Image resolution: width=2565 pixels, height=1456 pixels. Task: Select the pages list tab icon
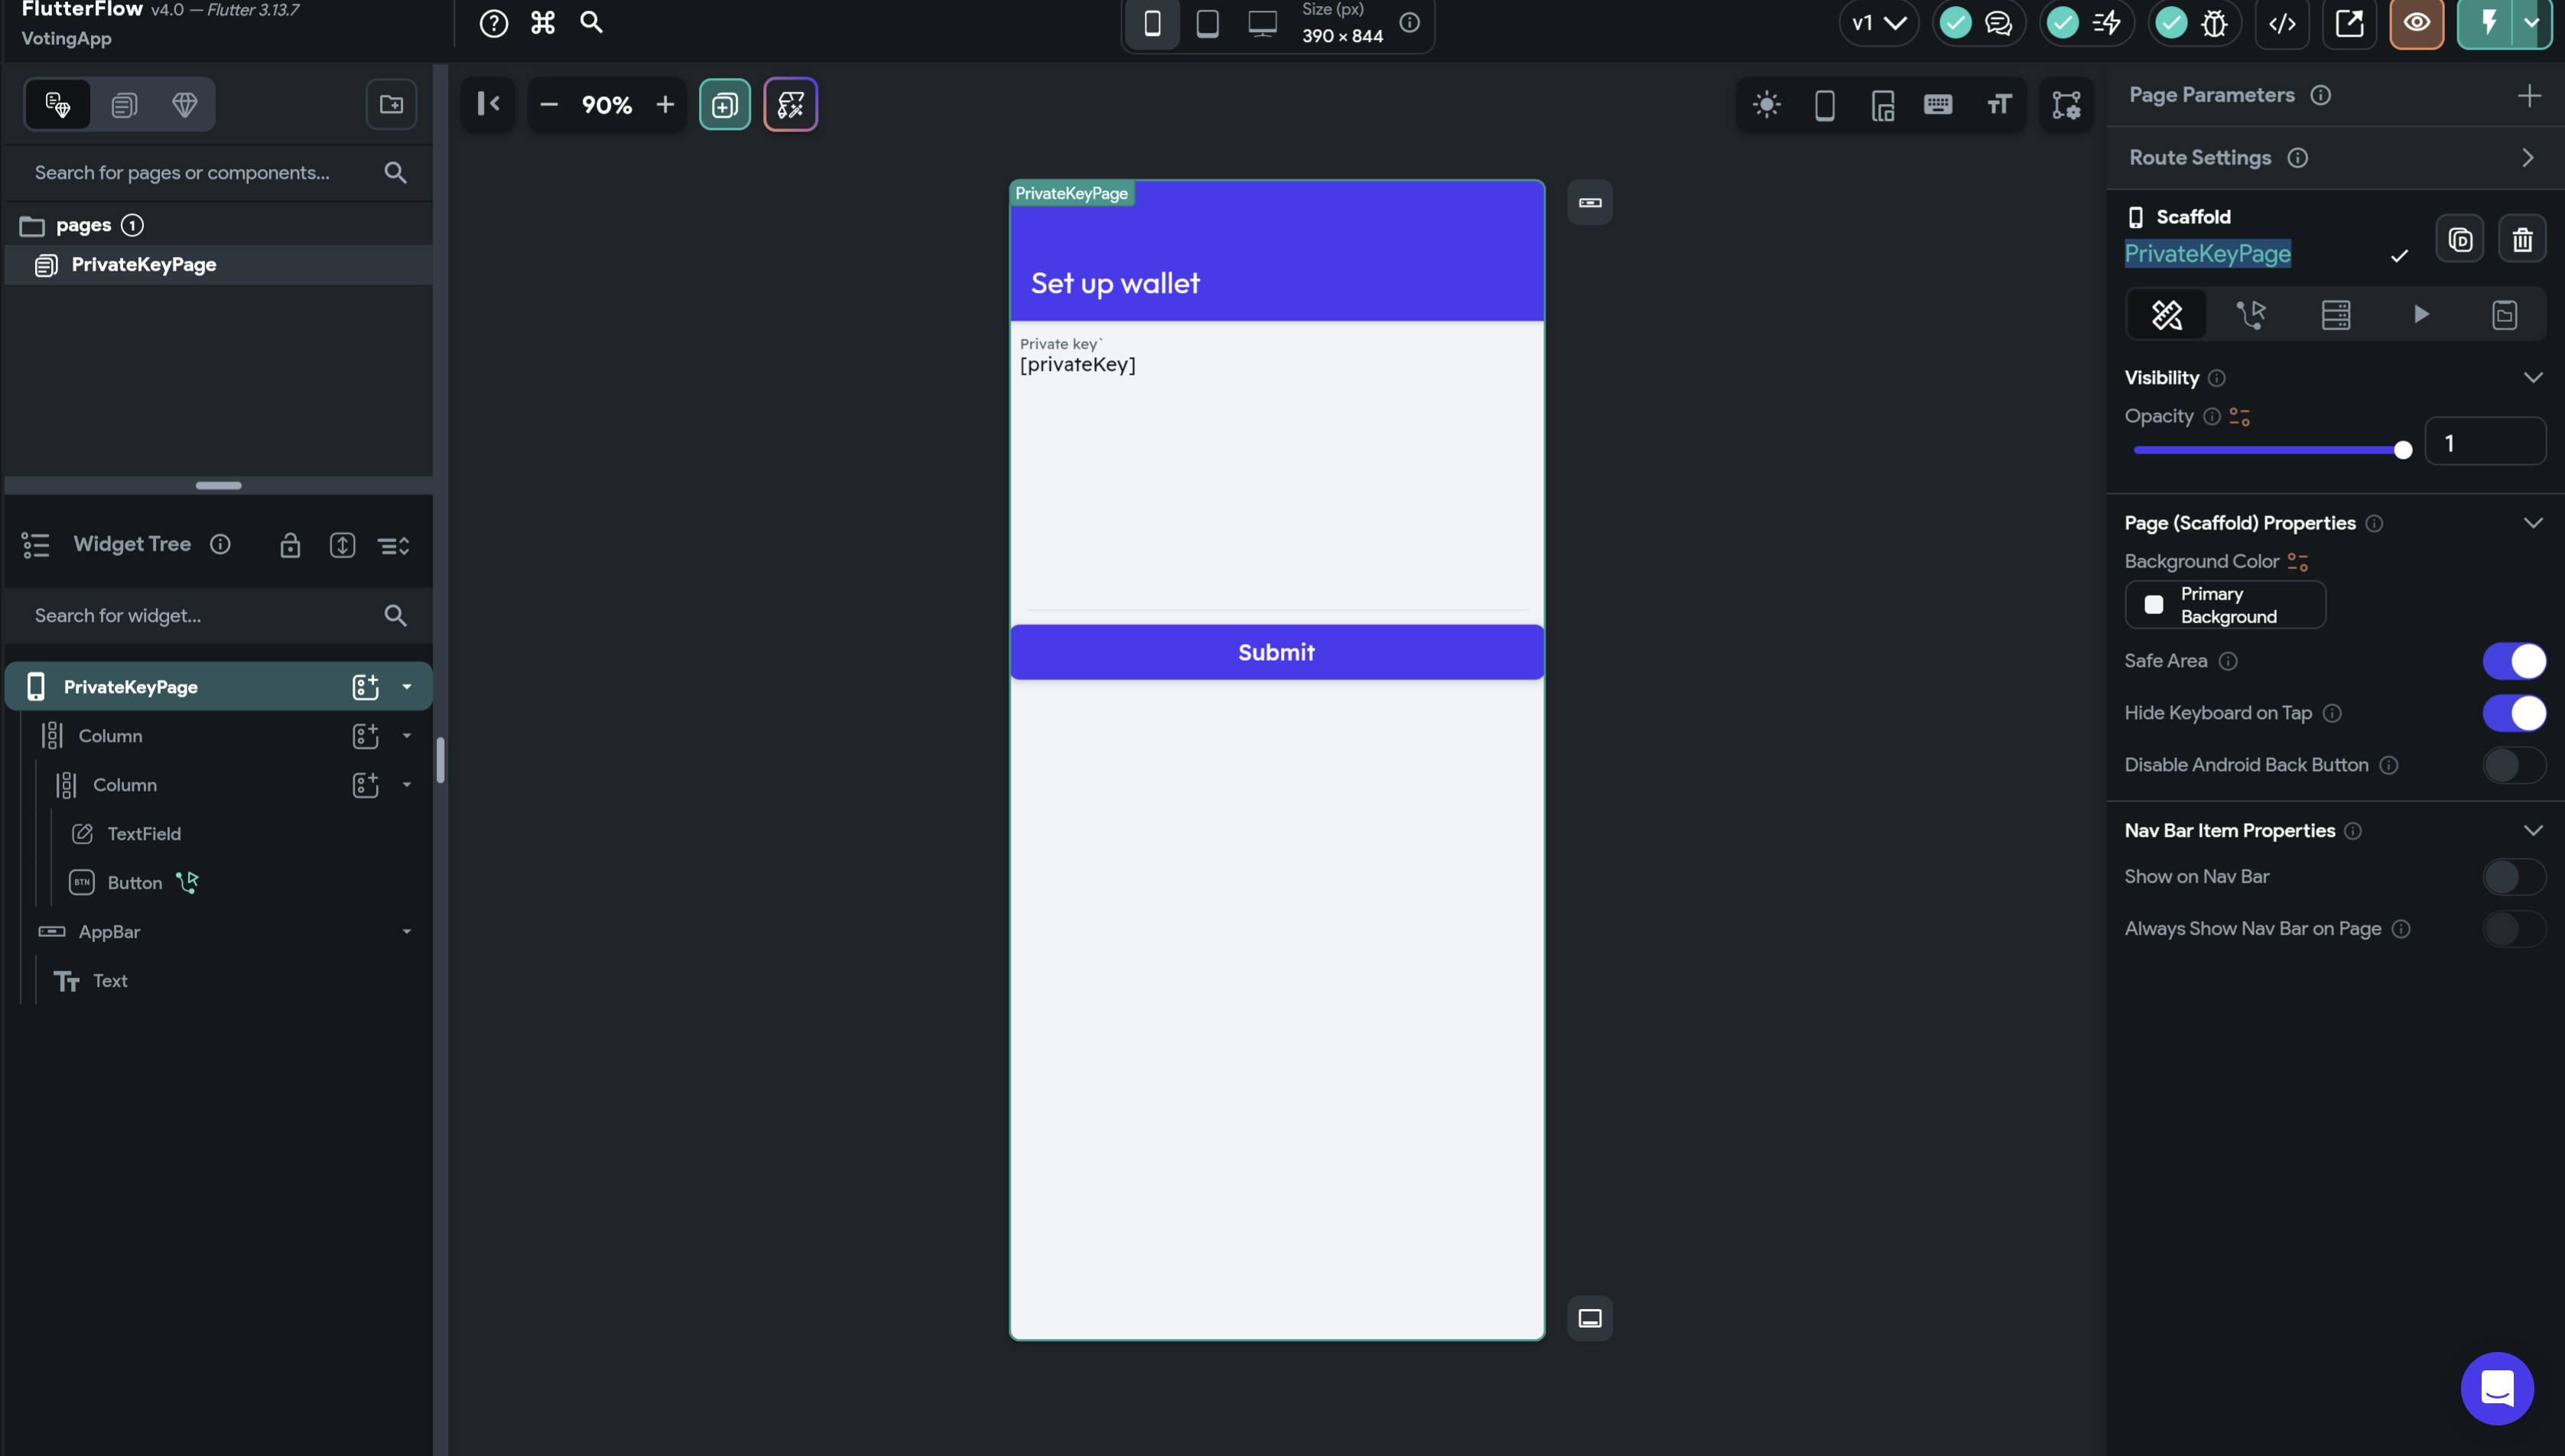coord(124,104)
